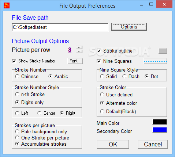
Task: Toggle the Stroke outline checkbox
Action: [99, 51]
